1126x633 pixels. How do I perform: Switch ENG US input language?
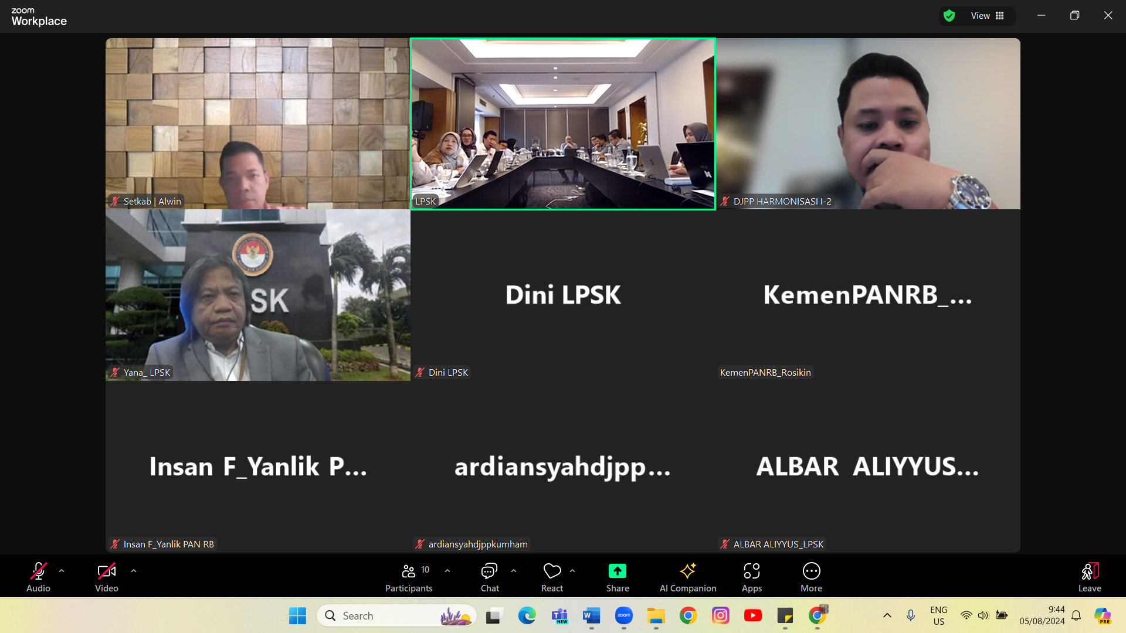[x=939, y=615]
